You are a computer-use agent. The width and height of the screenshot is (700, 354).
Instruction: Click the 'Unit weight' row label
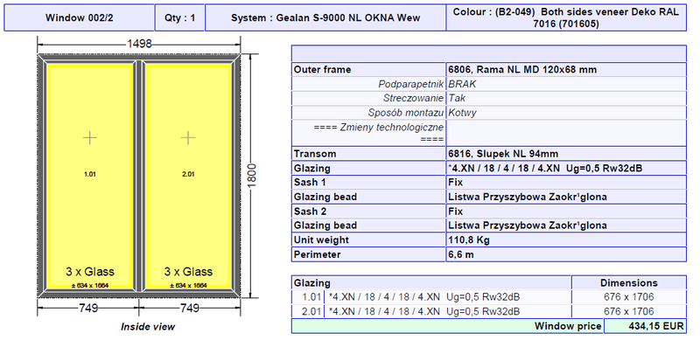point(321,239)
